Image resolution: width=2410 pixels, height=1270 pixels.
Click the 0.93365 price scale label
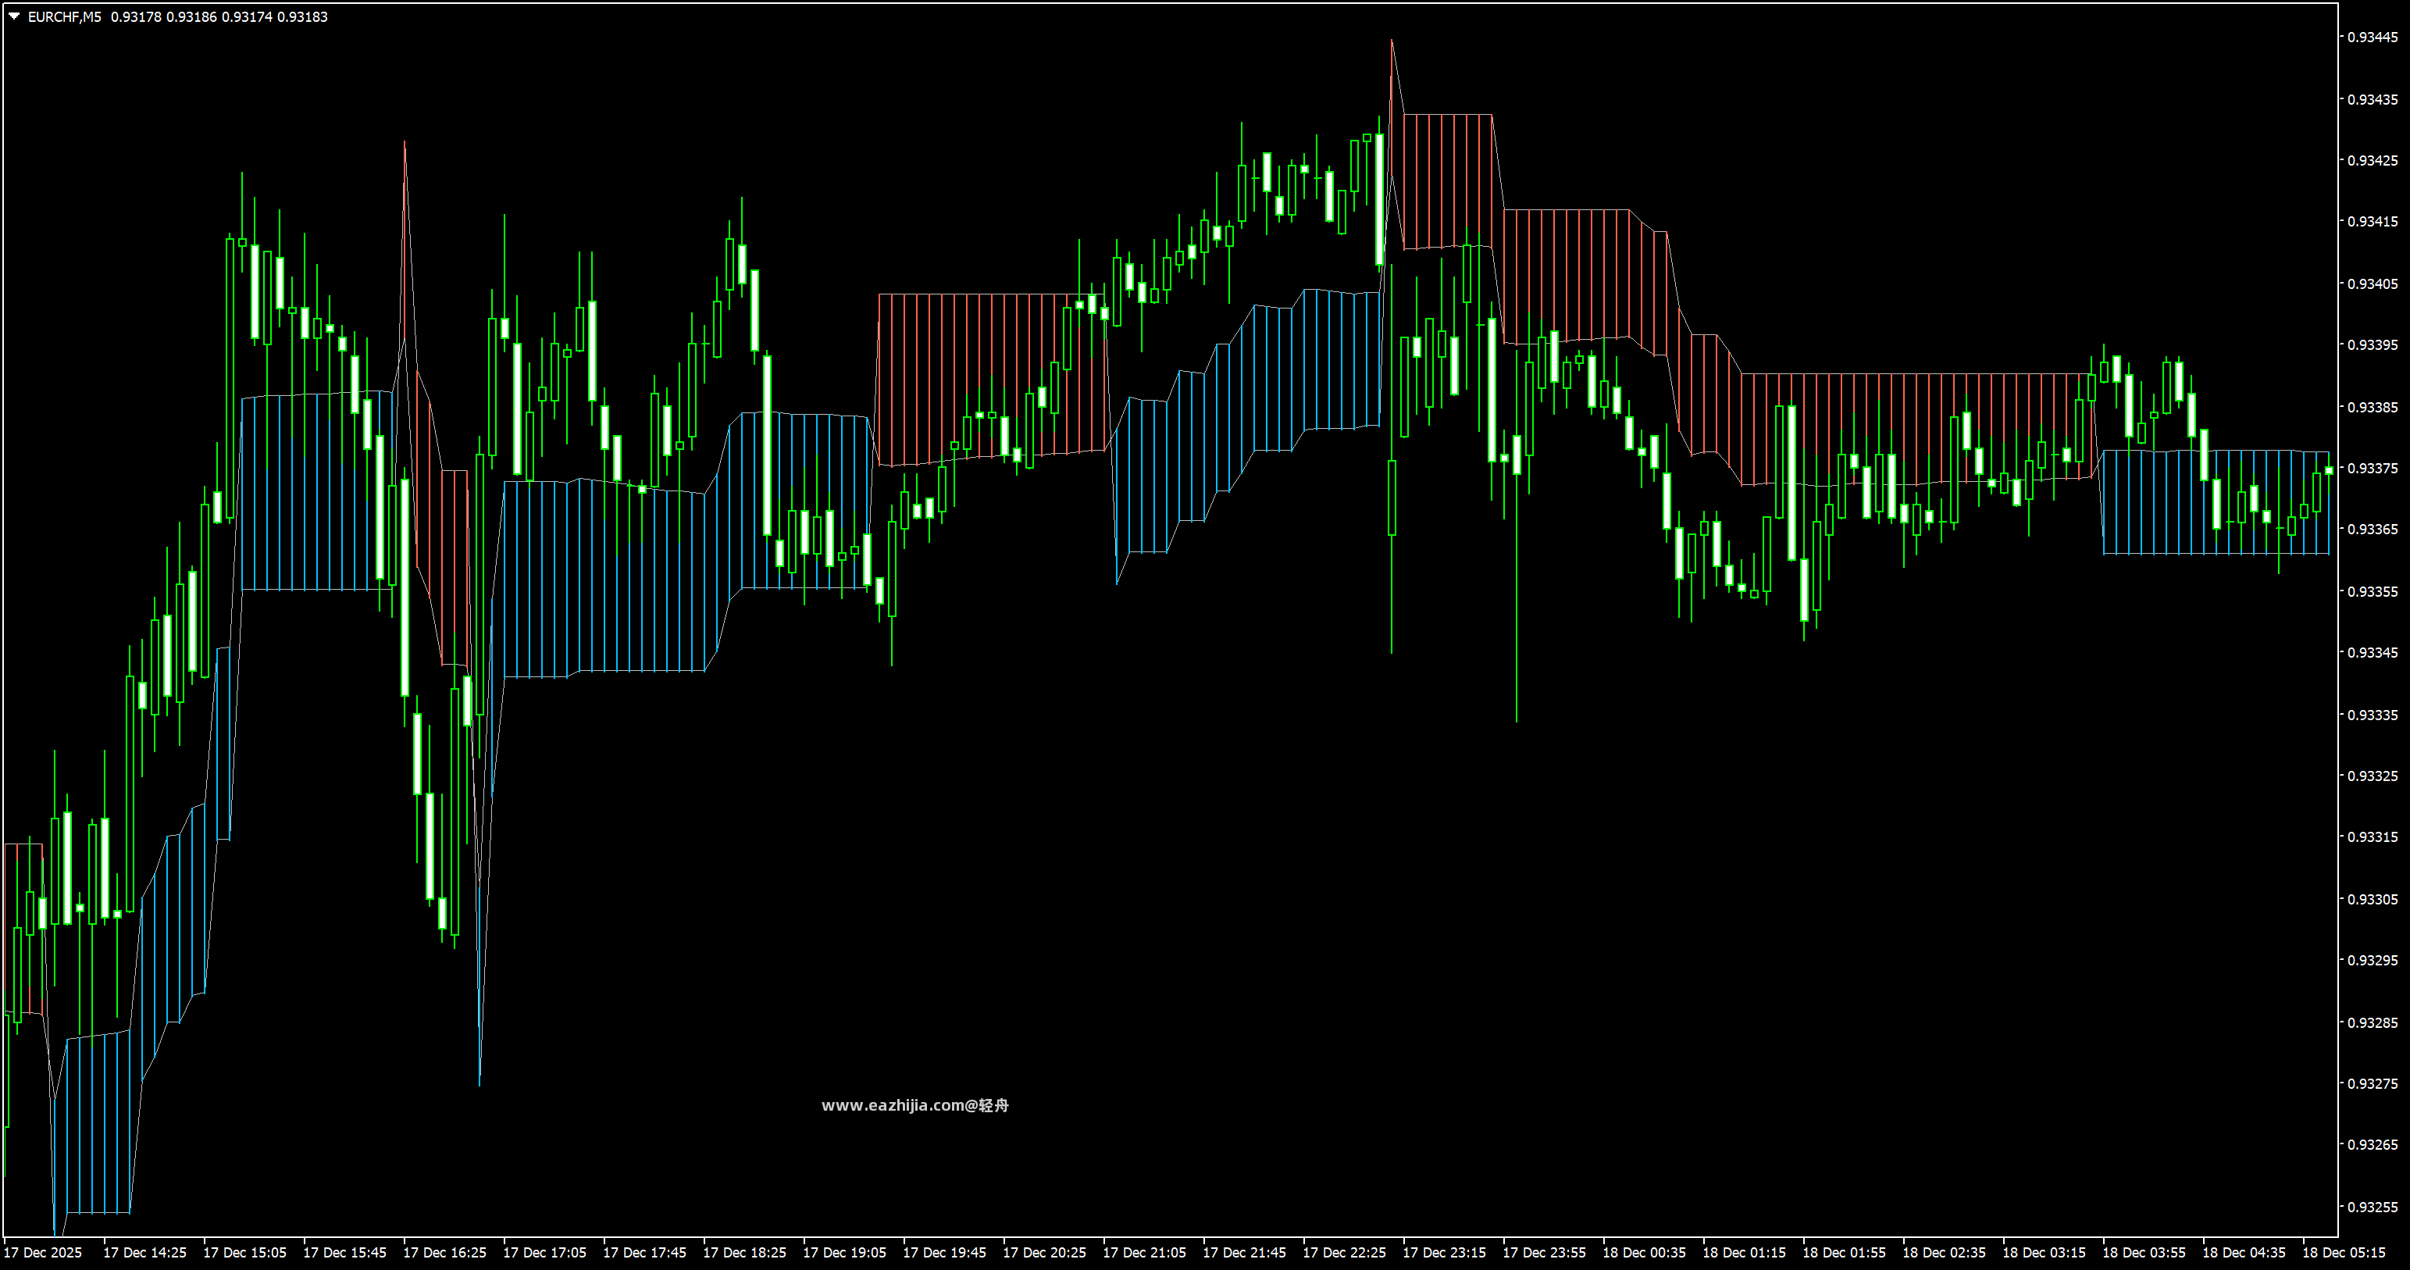tap(2373, 529)
